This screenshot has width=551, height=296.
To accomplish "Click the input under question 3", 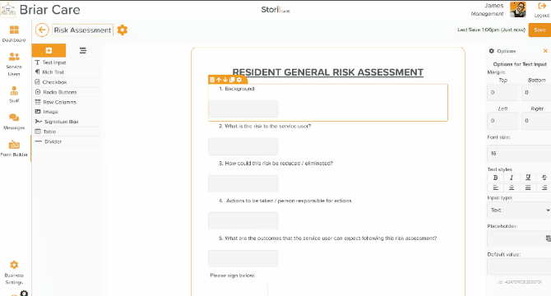I will [243, 183].
